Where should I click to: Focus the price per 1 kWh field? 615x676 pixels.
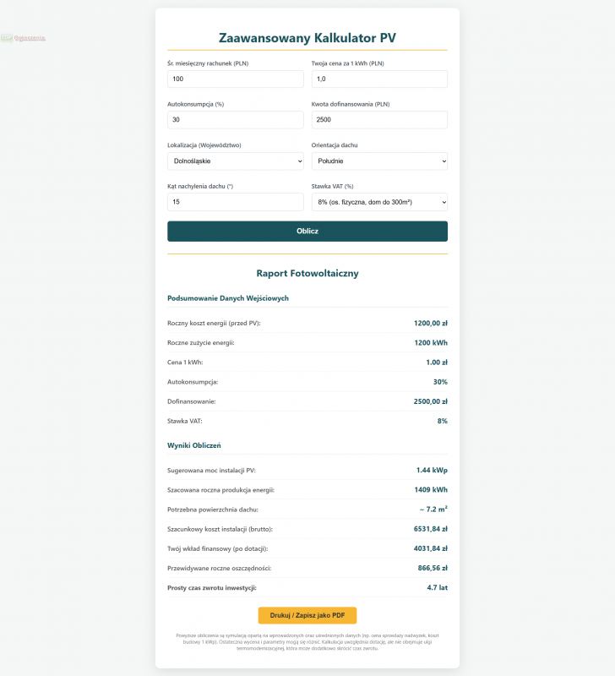[x=379, y=79]
